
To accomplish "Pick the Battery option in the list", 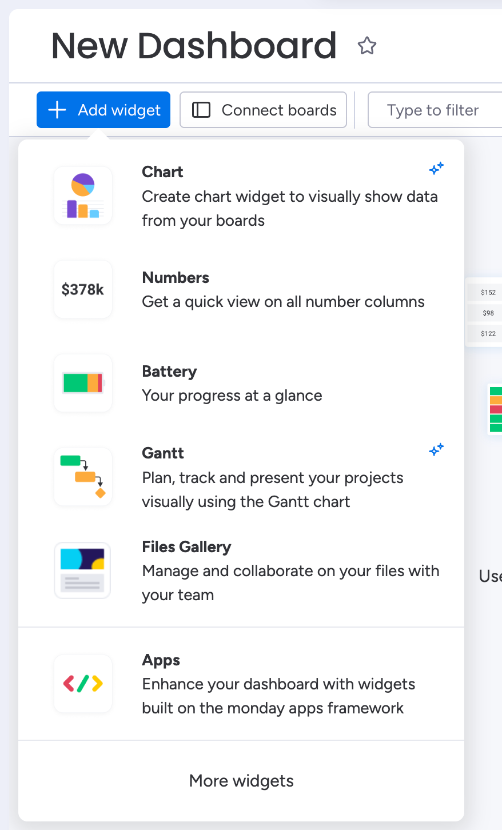I will coord(169,372).
